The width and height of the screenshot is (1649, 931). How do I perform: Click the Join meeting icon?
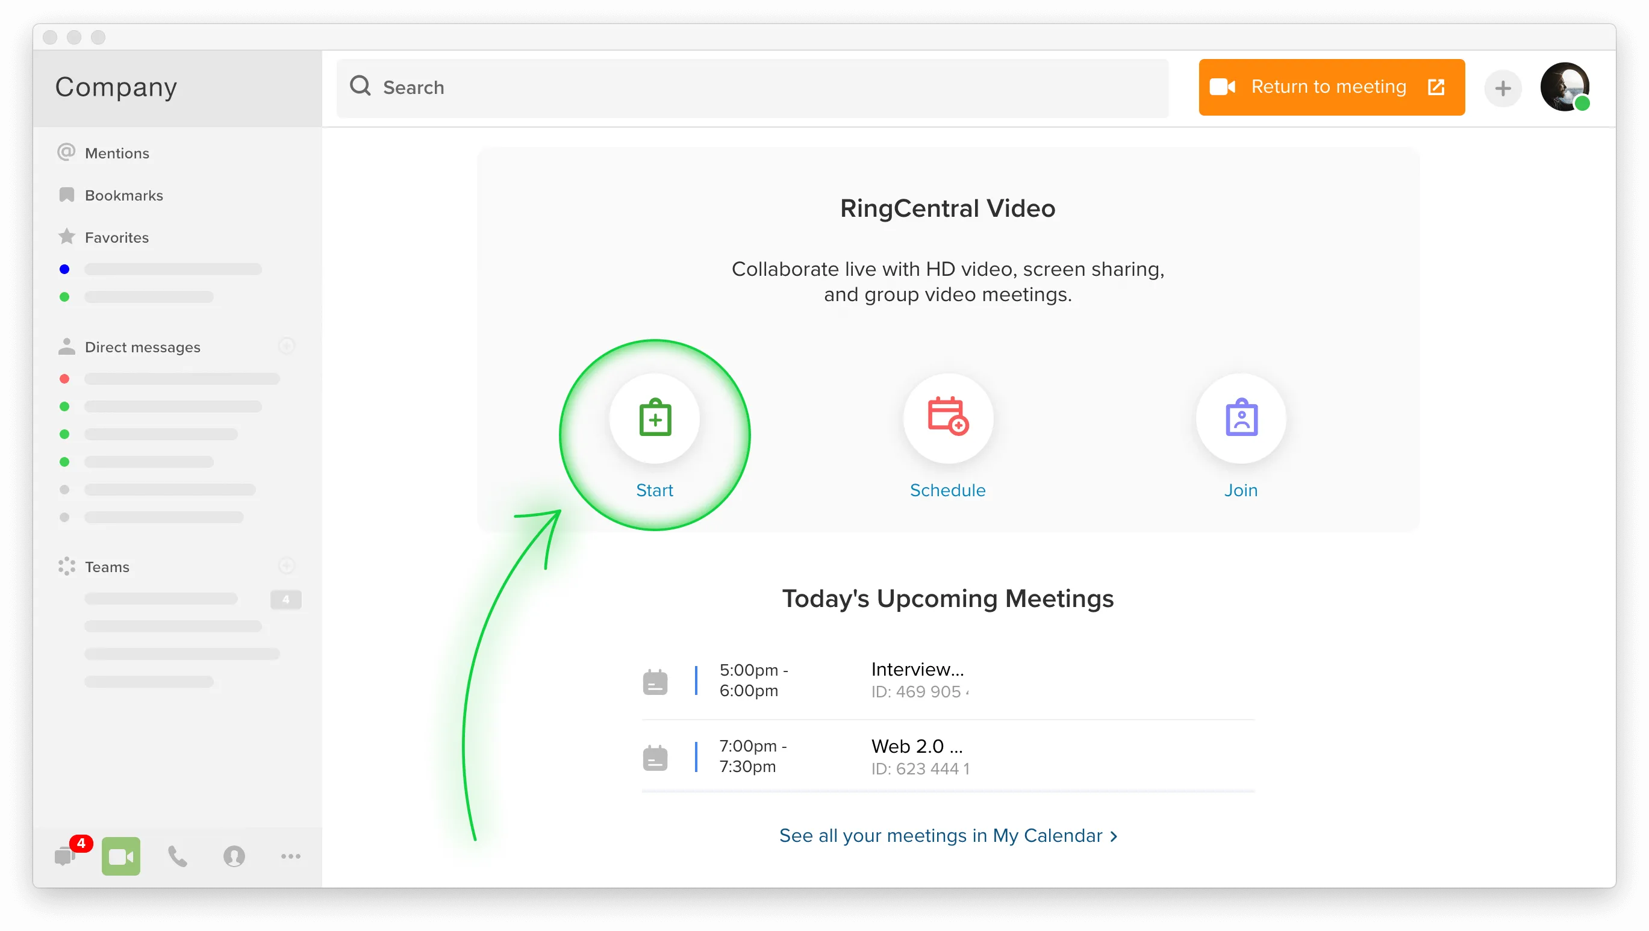1241,419
